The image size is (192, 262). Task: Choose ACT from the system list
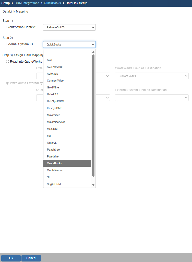coord(50,60)
